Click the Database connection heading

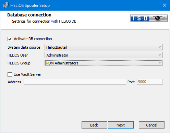pyautogui.click(x=29, y=15)
